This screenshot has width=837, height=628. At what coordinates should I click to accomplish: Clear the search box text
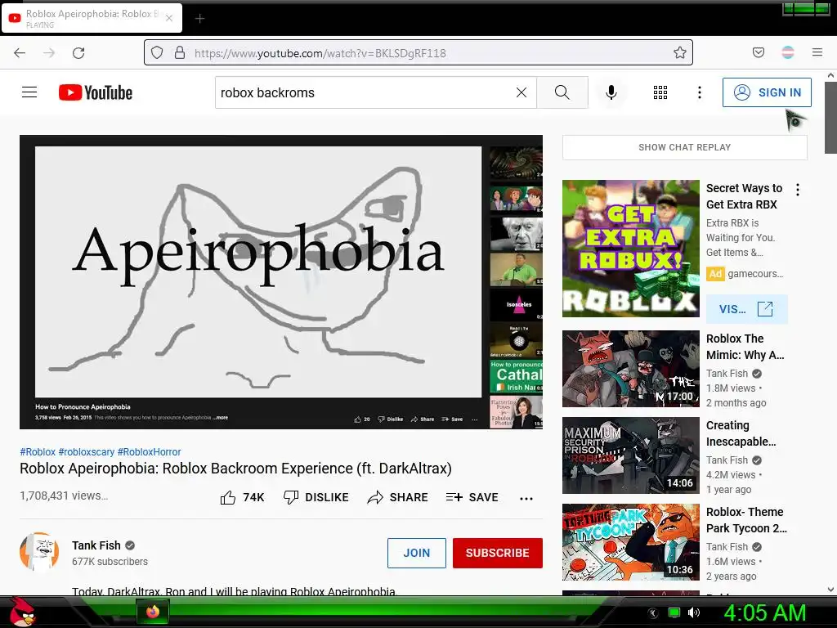(521, 92)
